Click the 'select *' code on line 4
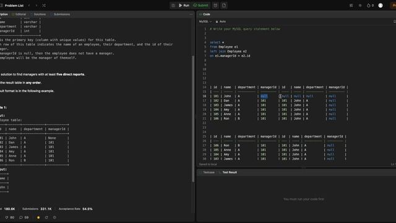 [x=217, y=42]
